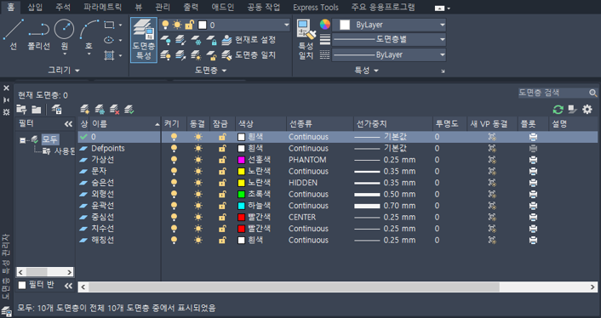Click the color wheel icon in properties panel
601x318 pixels.
coord(325,25)
